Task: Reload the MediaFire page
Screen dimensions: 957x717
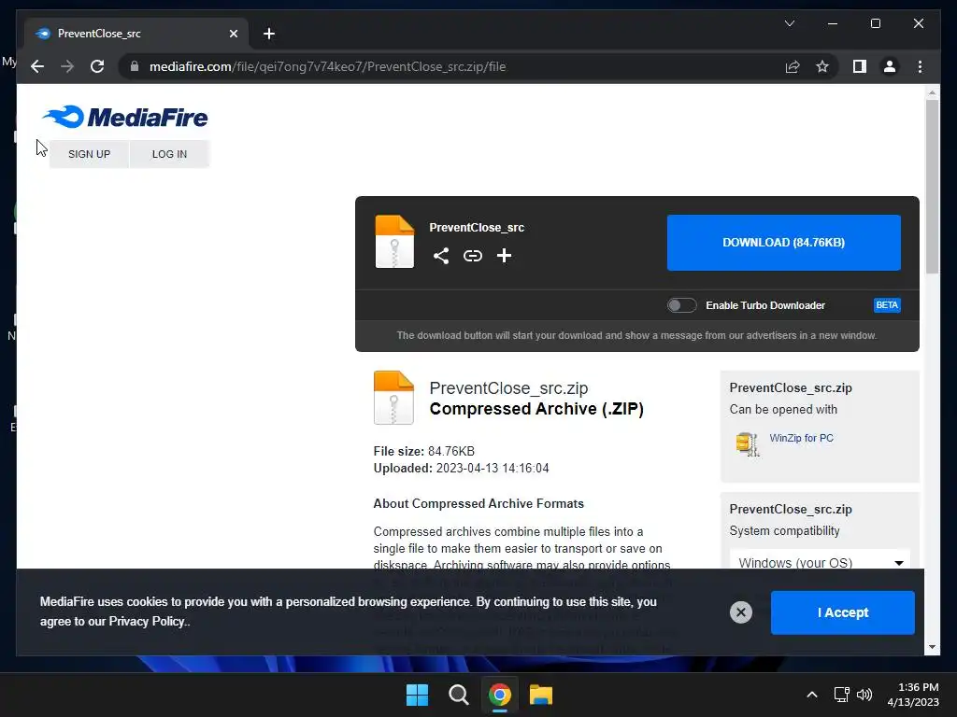Action: coord(97,66)
